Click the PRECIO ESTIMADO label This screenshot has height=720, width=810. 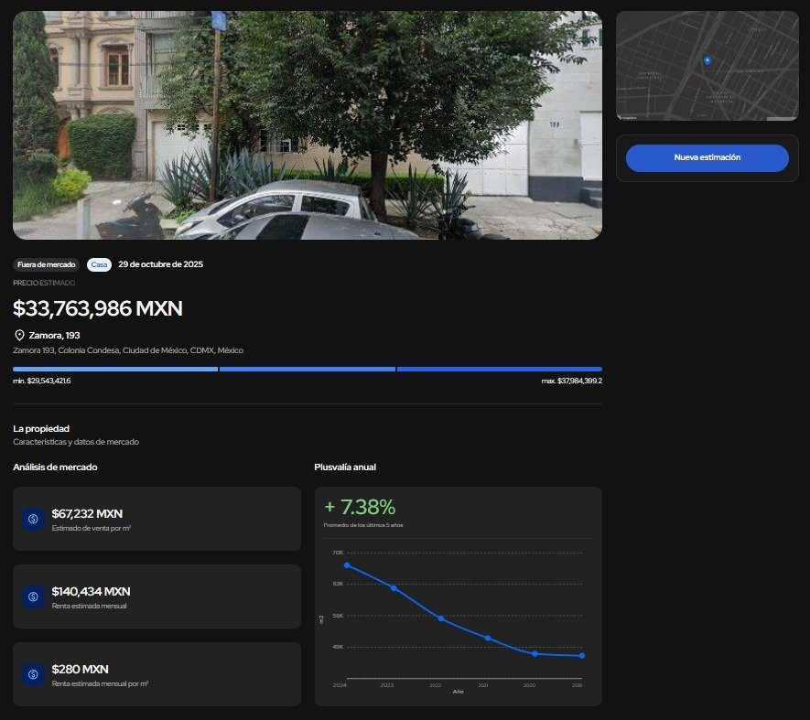pos(44,283)
